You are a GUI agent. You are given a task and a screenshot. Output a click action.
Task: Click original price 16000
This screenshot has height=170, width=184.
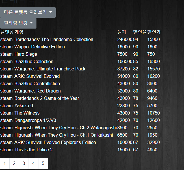[x=124, y=47]
